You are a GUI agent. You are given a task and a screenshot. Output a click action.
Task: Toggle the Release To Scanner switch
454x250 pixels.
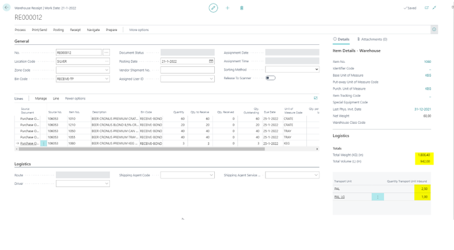coord(270,78)
